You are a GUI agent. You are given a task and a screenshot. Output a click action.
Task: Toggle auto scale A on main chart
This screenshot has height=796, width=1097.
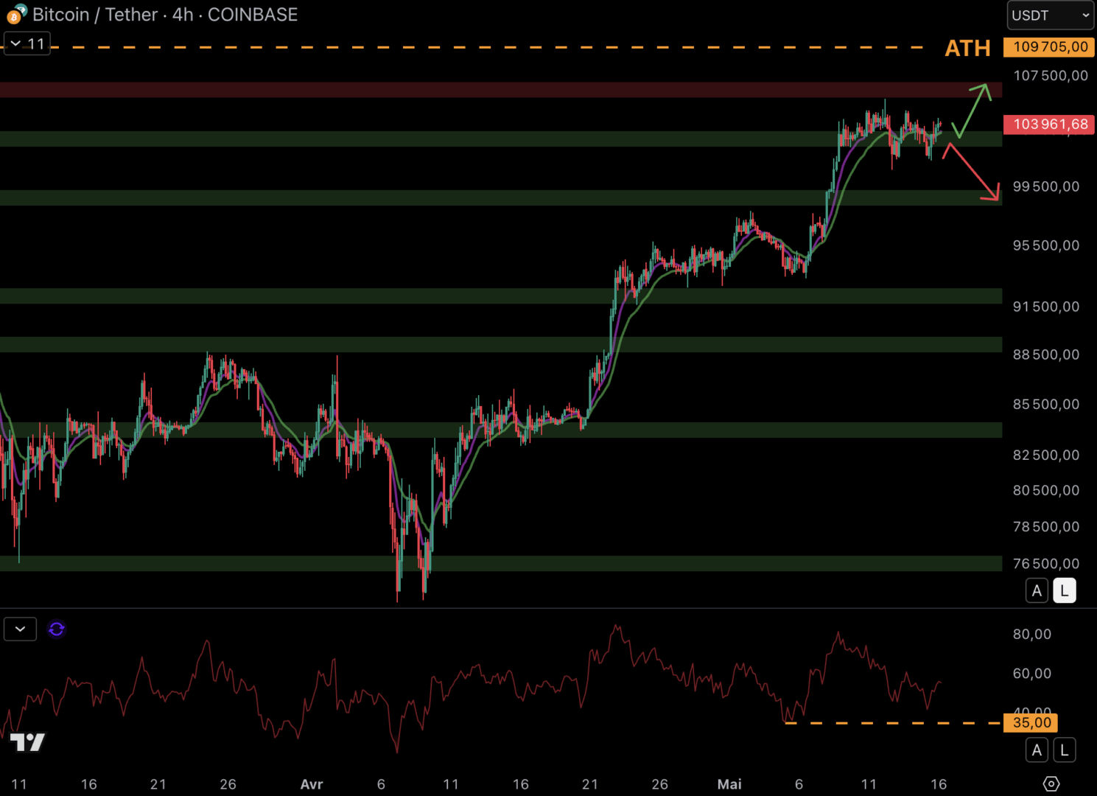point(1037,590)
